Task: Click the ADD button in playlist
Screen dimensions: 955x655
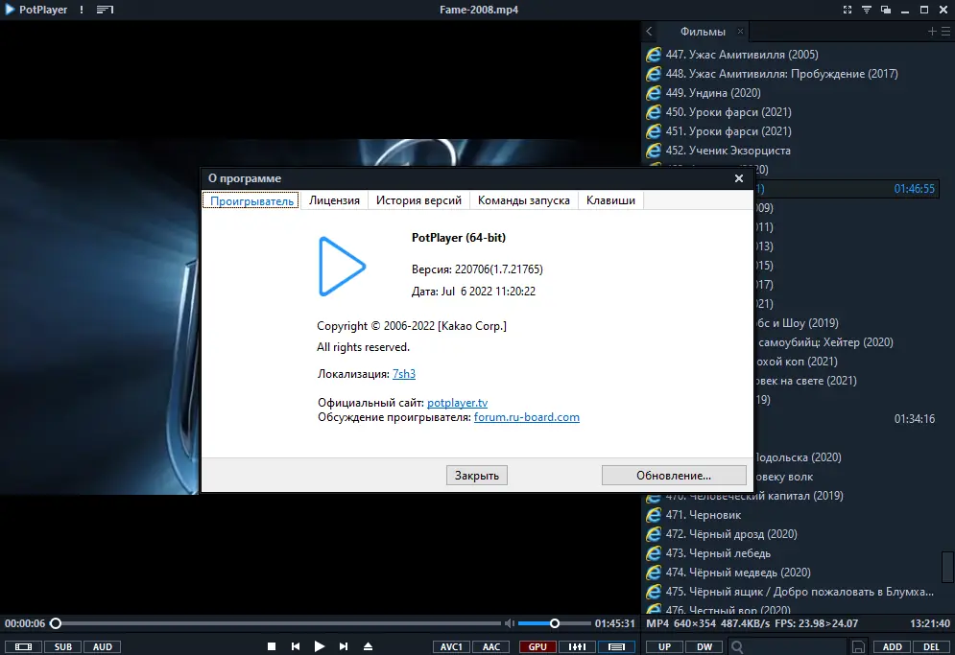Action: 893,646
